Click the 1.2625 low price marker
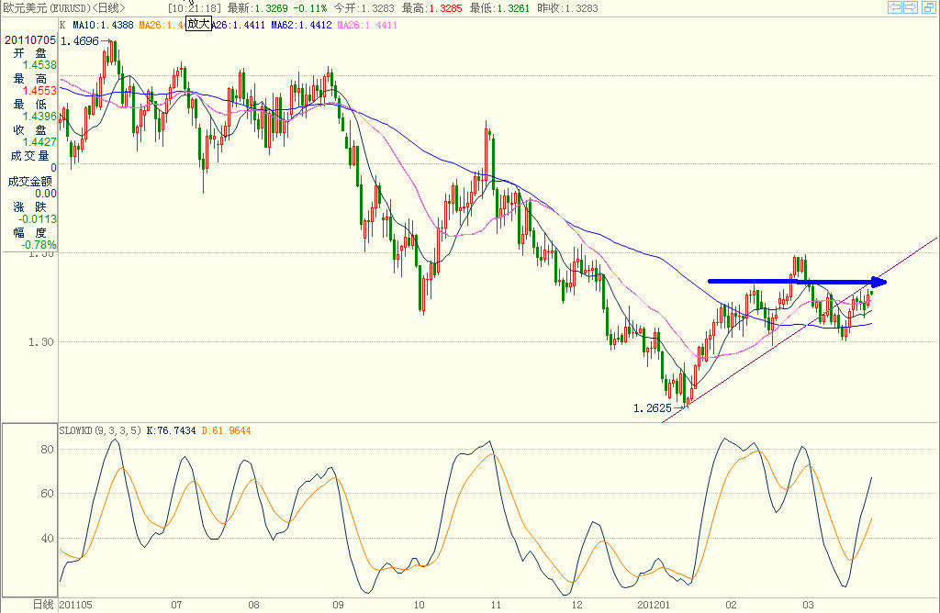 click(x=653, y=408)
